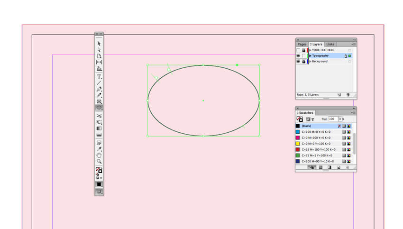This screenshot has height=229, width=403.
Task: Open the screen mode button in toolbar
Action: coord(99,192)
